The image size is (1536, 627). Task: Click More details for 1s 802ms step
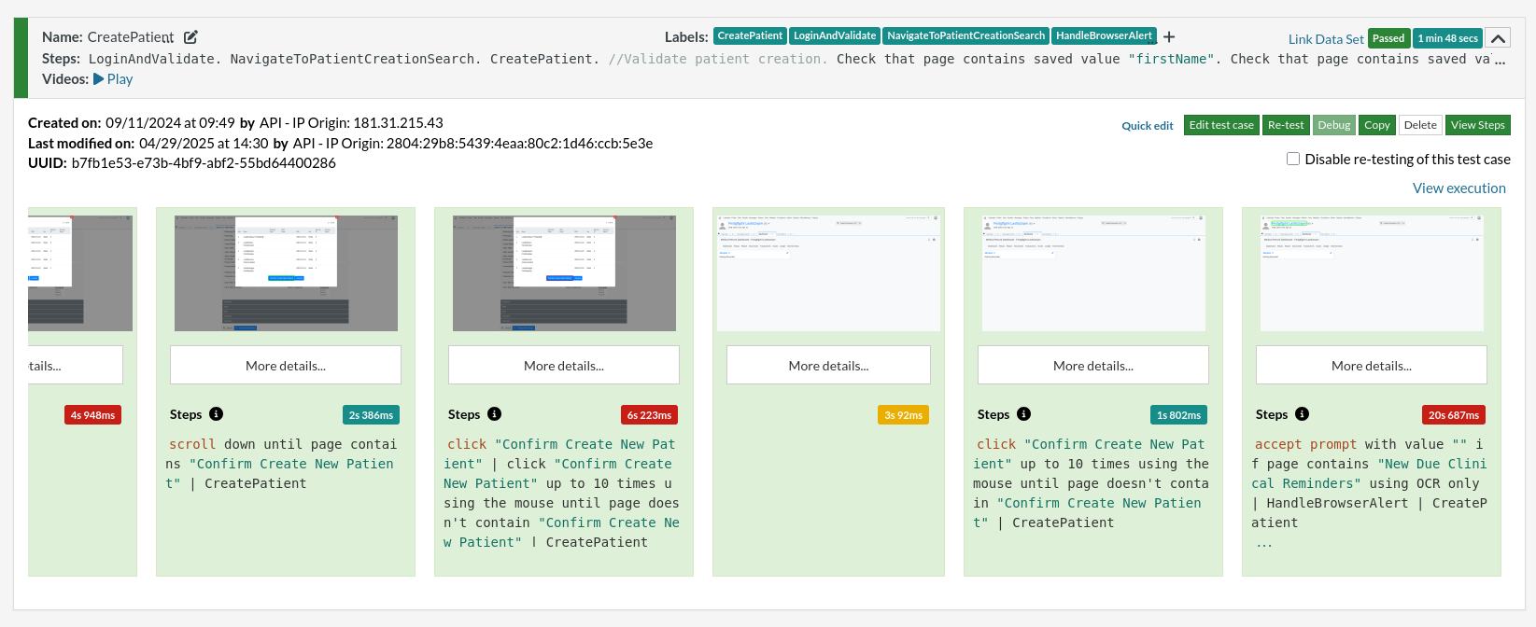[x=1093, y=365]
